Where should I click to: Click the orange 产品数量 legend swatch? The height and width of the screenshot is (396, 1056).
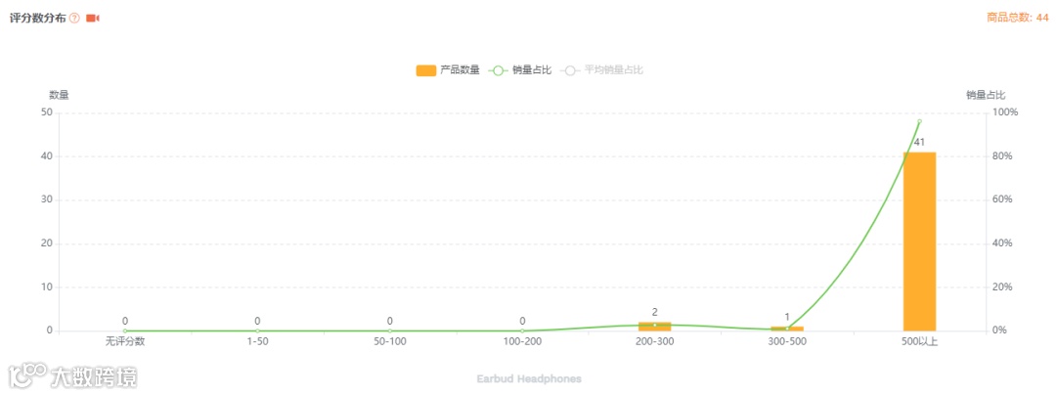(x=425, y=70)
